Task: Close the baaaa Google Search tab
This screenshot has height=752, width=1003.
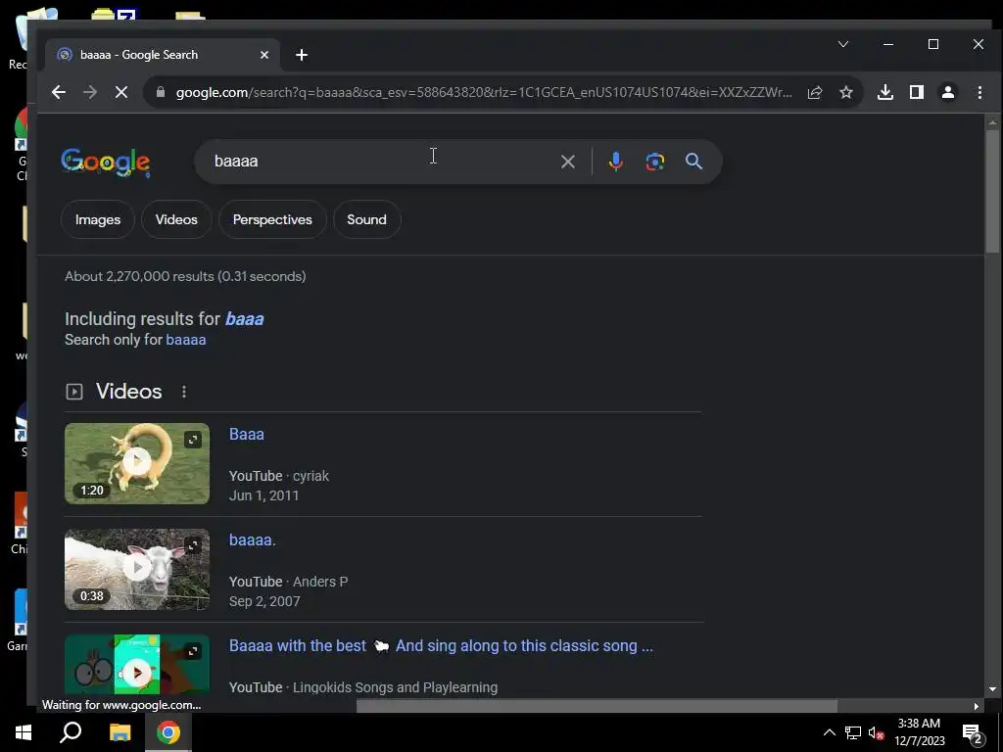Action: tap(264, 55)
